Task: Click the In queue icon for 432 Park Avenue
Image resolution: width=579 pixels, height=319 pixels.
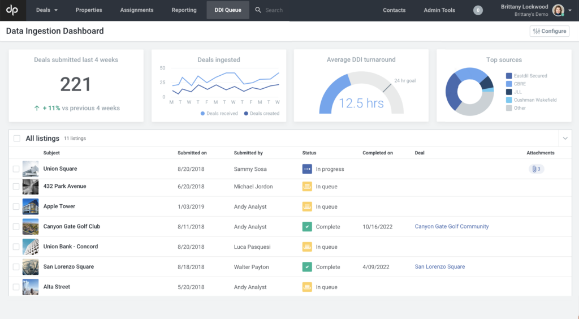Action: point(307,187)
